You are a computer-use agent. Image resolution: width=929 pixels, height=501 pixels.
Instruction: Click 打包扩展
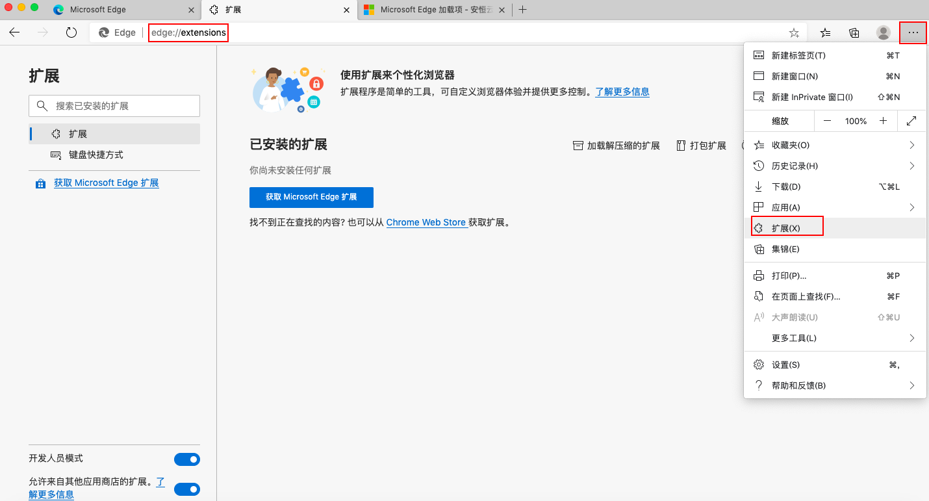tap(702, 146)
